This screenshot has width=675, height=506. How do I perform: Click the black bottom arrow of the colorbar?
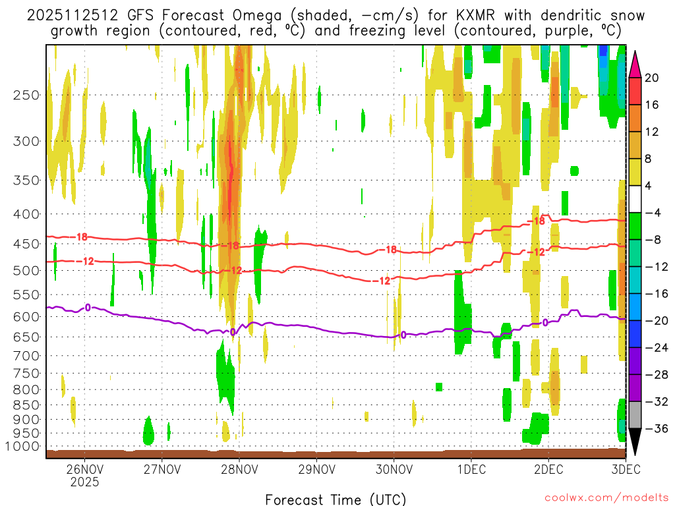[x=635, y=440]
